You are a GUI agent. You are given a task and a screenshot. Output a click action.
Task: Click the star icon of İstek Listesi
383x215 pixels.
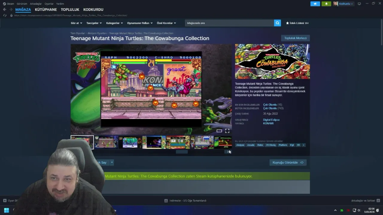[288, 23]
